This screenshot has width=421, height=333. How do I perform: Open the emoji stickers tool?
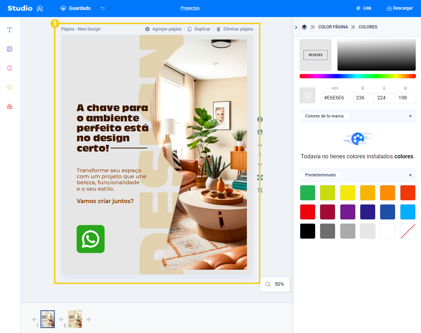coord(10,87)
